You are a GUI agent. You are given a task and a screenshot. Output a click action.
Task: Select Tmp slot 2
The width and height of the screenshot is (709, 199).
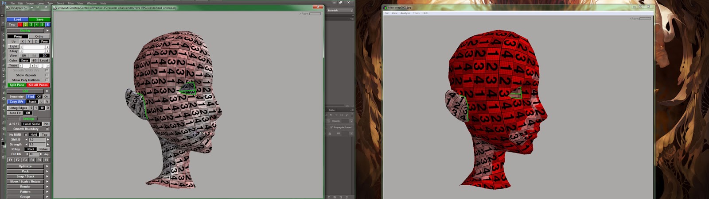pyautogui.click(x=26, y=25)
